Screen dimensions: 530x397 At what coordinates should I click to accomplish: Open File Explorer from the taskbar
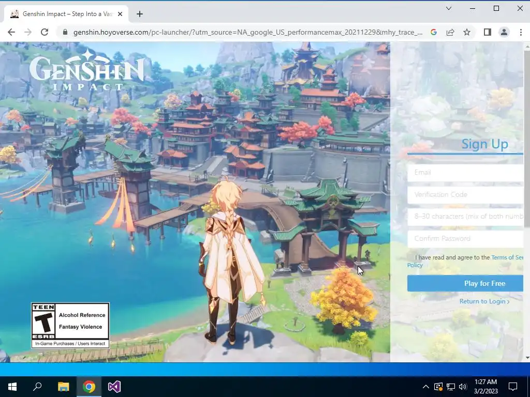[63, 387]
